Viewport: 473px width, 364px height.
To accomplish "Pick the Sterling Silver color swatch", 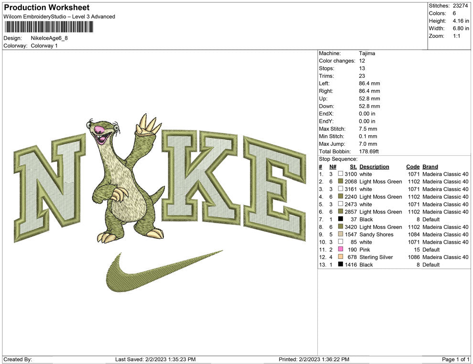I will click(341, 257).
